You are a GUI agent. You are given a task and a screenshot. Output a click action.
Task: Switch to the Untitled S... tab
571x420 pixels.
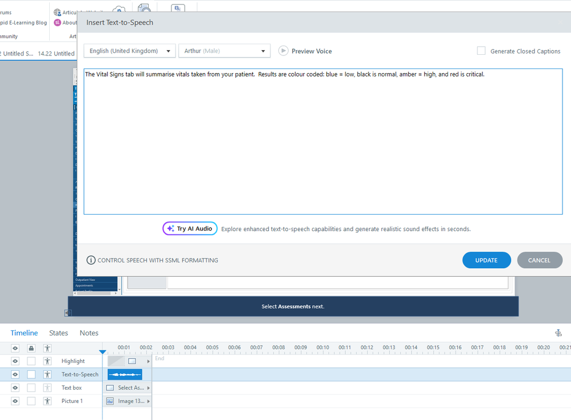(17, 54)
